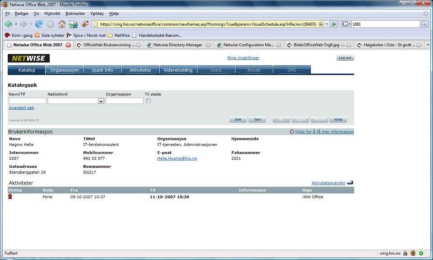The image size is (433, 260).
Task: Open the Firebug bug icon
Action: [x=85, y=24]
